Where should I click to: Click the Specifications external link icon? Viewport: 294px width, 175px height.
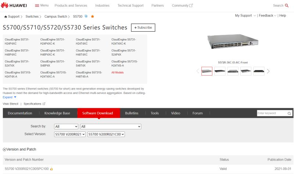coord(44,104)
